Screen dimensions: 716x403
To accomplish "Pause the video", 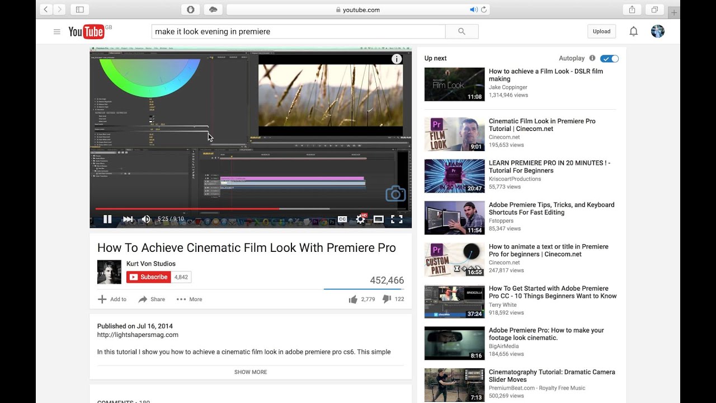I will [107, 219].
